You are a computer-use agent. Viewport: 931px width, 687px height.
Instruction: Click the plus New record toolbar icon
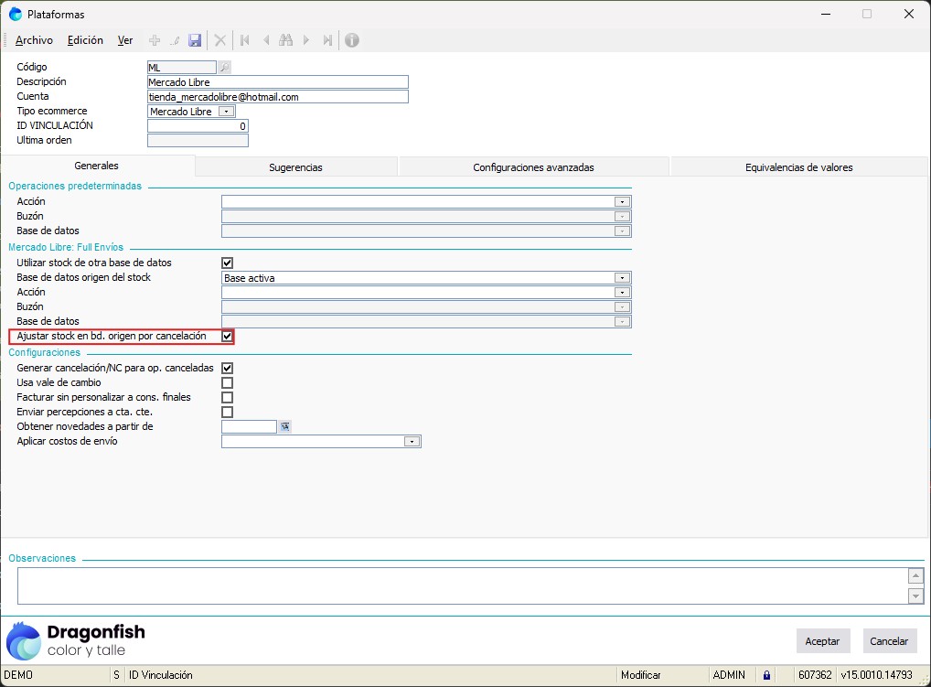pos(155,40)
